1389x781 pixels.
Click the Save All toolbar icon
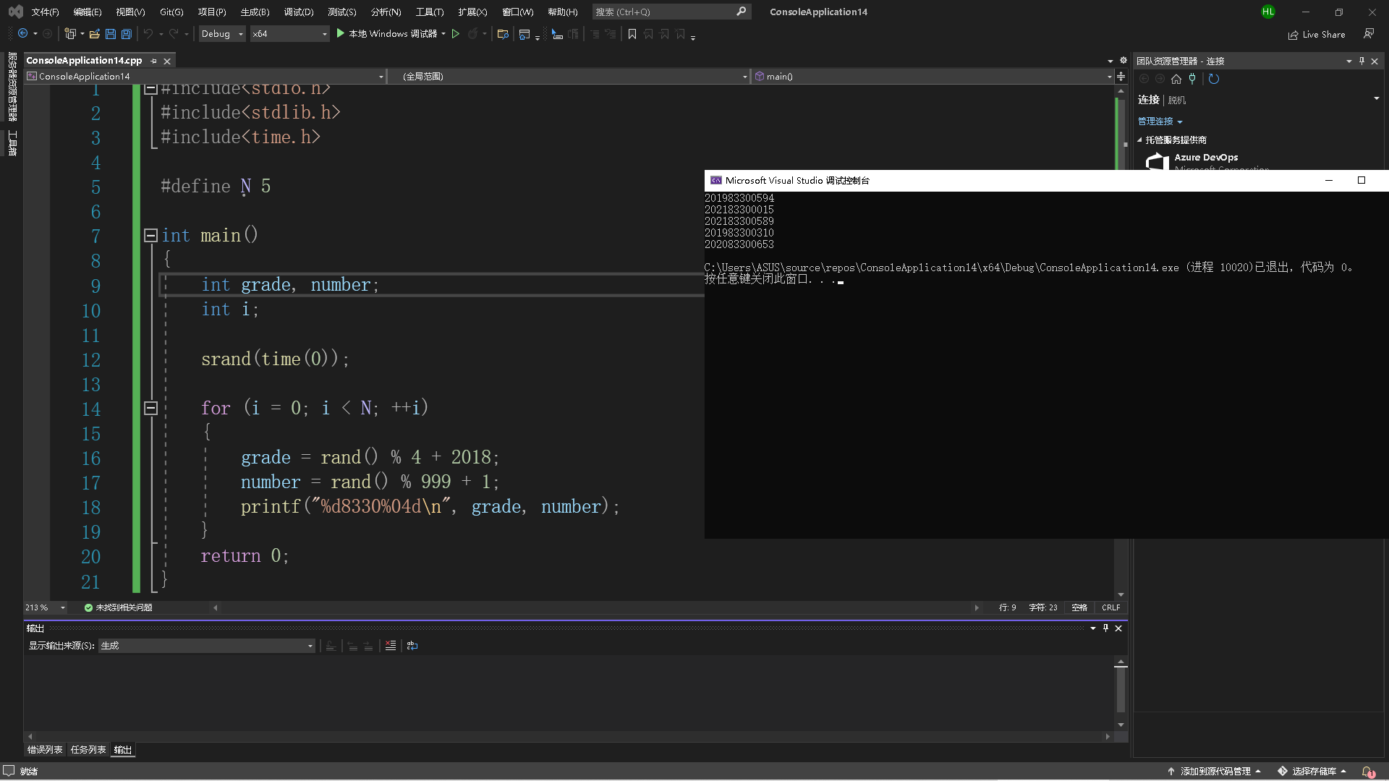(127, 34)
